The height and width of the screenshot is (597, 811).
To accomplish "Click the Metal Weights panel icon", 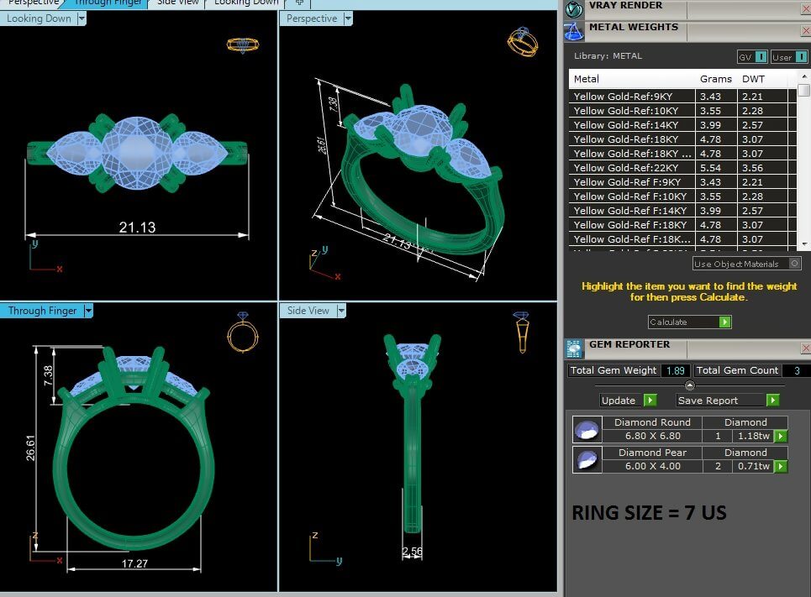I will (x=574, y=31).
